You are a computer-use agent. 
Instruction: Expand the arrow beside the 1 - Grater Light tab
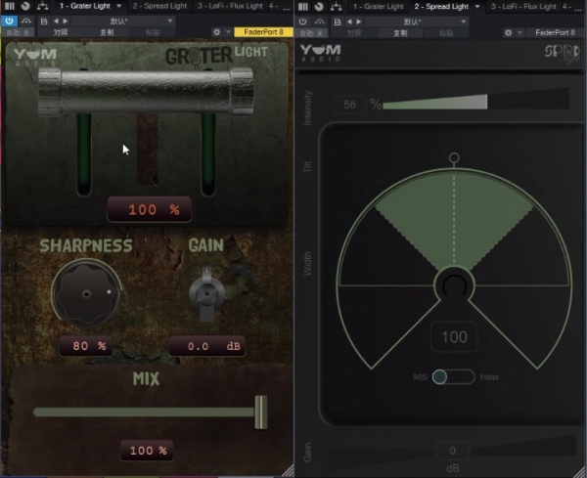tap(119, 6)
